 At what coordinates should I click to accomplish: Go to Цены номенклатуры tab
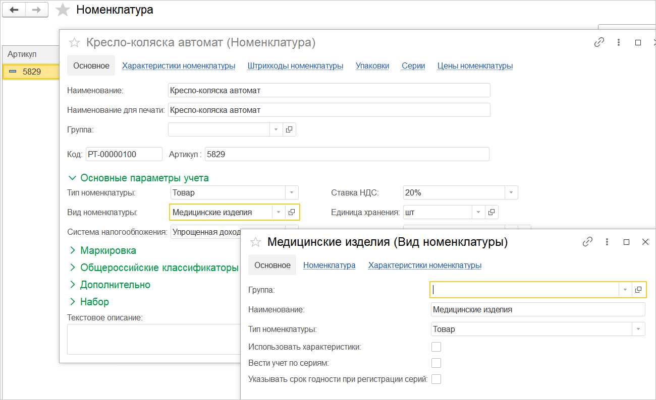[475, 65]
